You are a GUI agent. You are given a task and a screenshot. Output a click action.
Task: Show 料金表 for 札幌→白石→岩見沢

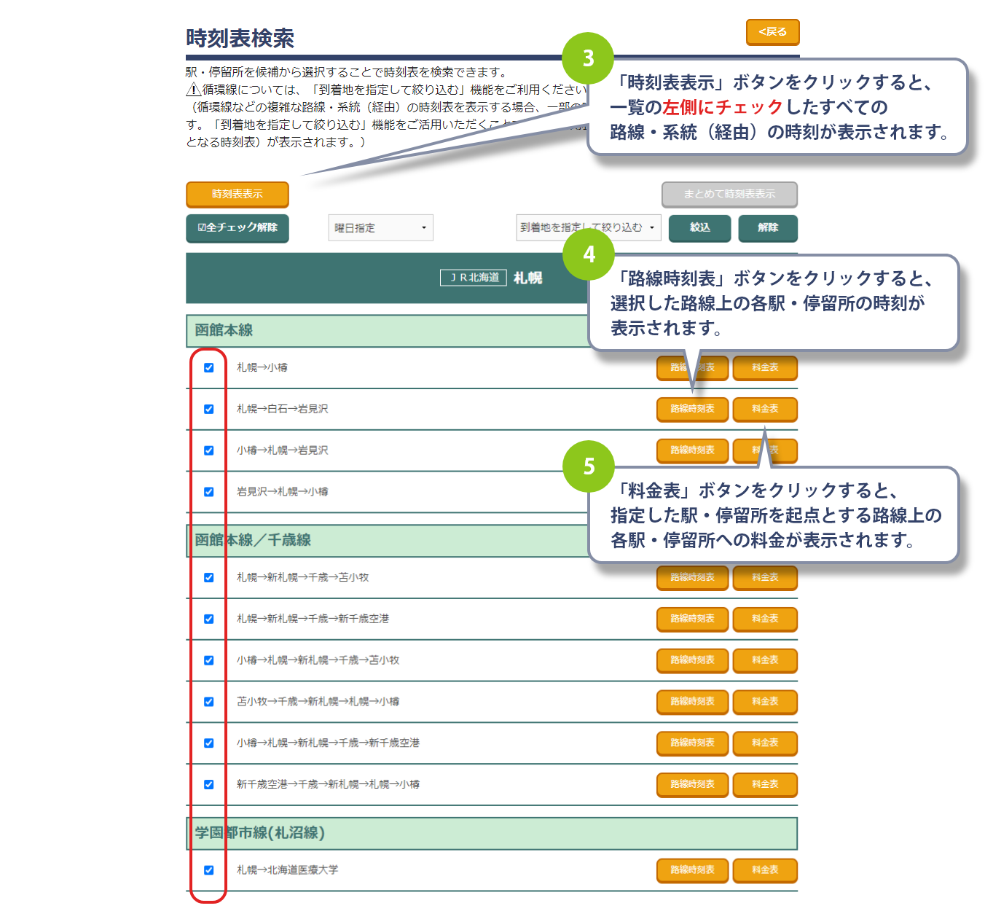click(765, 410)
